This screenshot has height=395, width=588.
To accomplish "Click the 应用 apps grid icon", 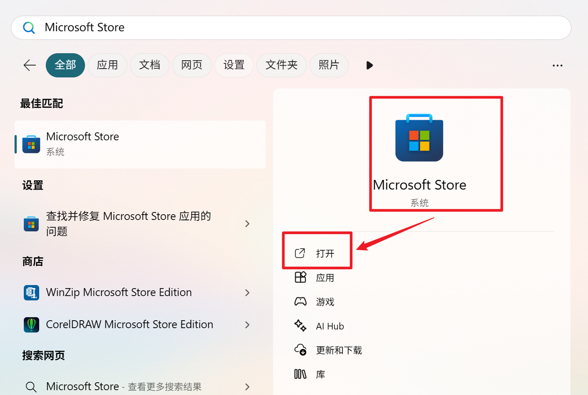I will (x=300, y=277).
